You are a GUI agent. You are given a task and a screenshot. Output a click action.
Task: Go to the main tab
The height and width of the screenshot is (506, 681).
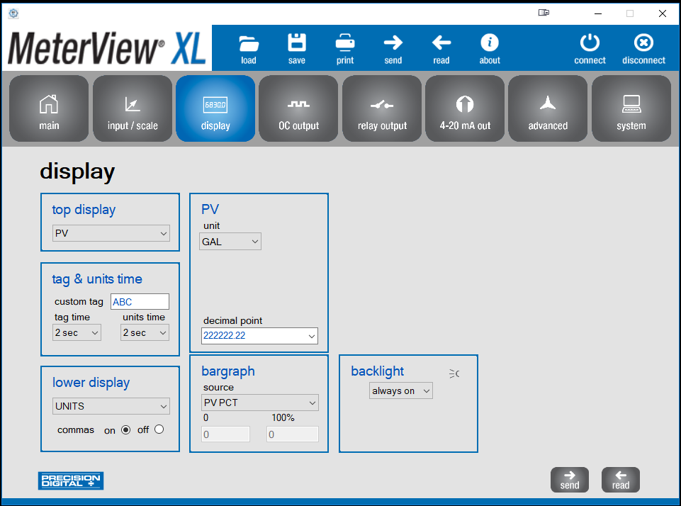(49, 108)
